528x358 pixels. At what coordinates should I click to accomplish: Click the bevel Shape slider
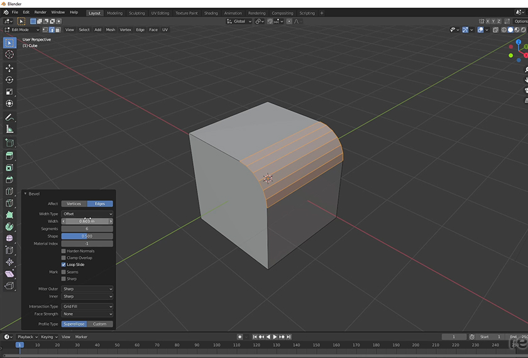pos(87,236)
